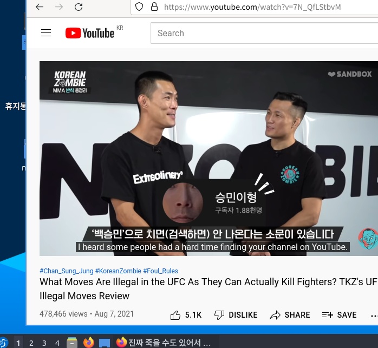Open the desktop trash icon 휴지통
Screen dimensions: 378x348
[15, 106]
